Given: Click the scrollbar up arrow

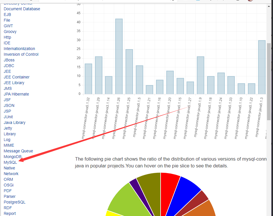Looking at the screenshot, I should [269, 6].
